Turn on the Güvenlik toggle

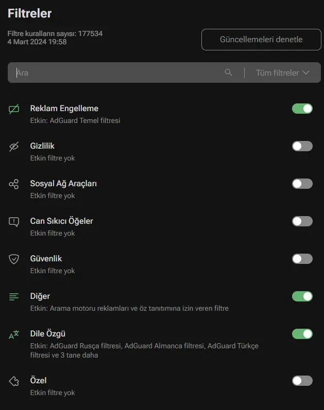coord(302,259)
